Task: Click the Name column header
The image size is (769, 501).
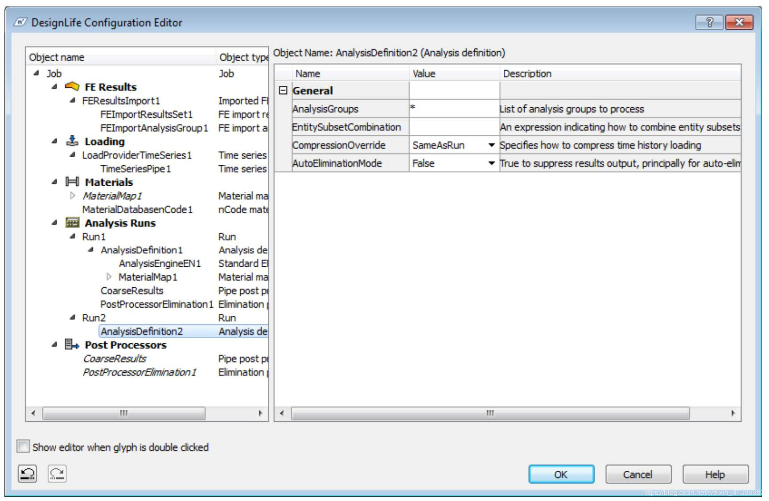Action: (x=350, y=73)
